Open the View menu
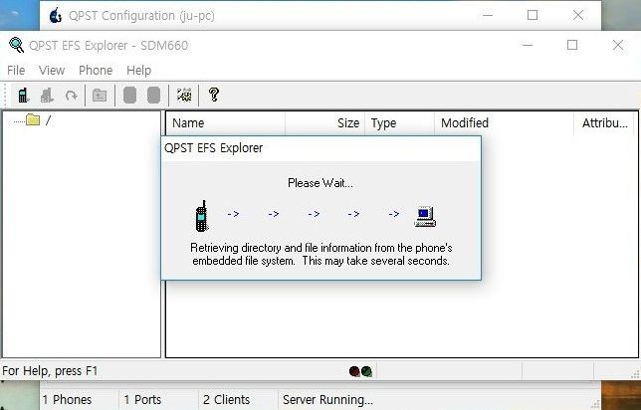The height and width of the screenshot is (410, 641). click(52, 71)
